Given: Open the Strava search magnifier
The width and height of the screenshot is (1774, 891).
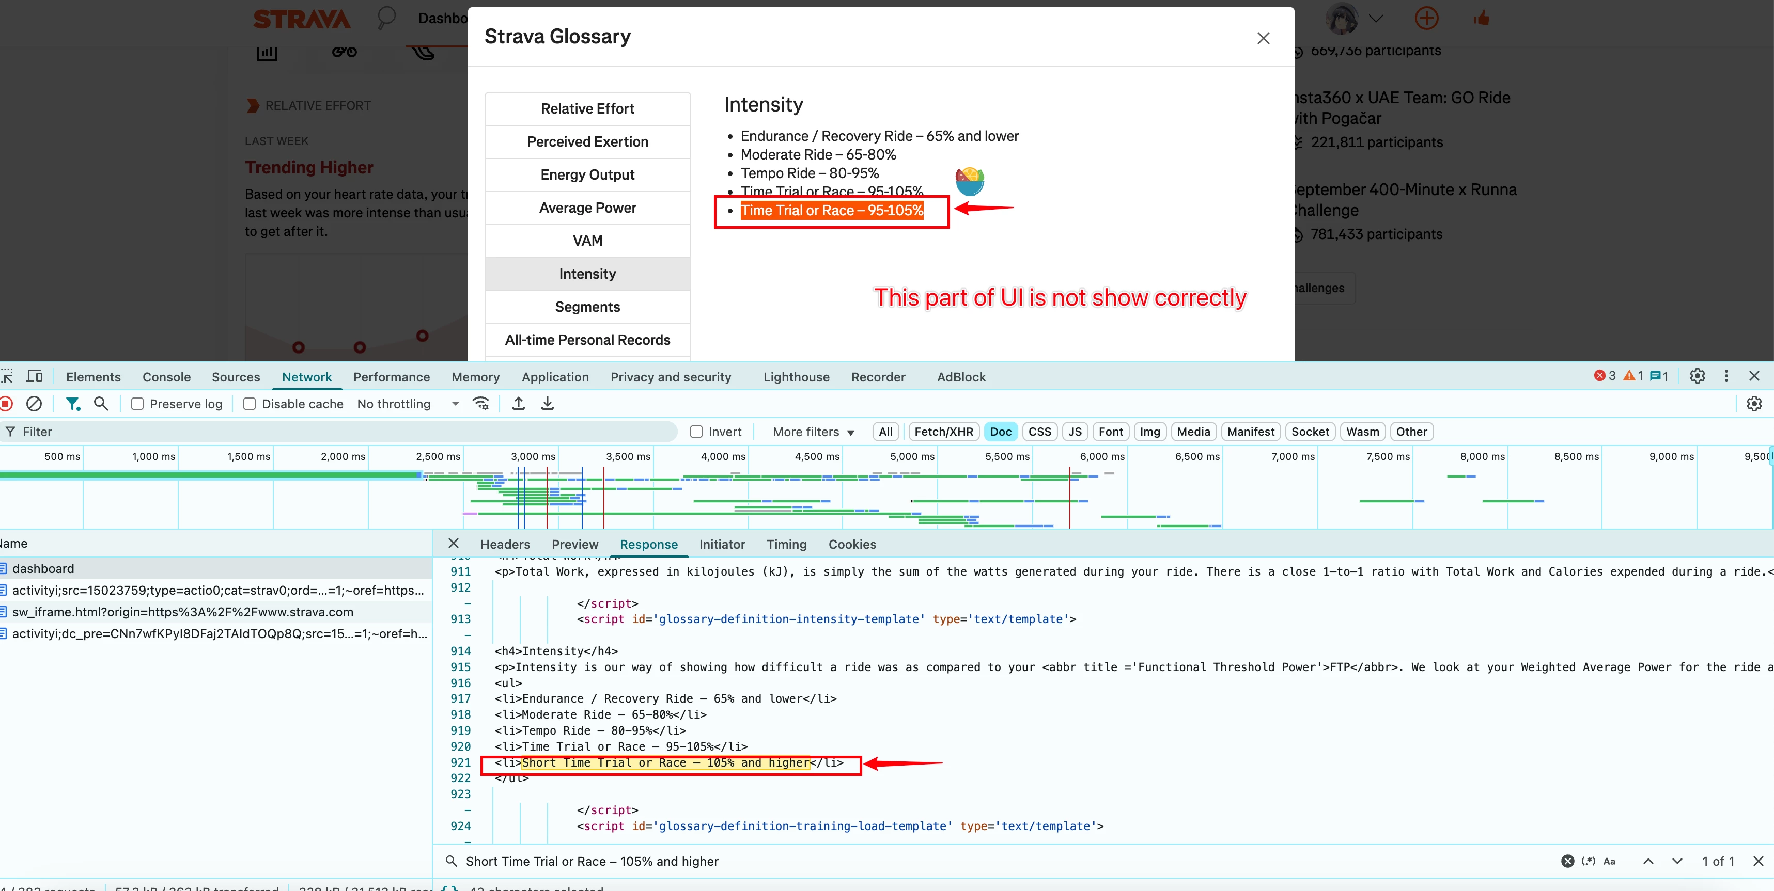Looking at the screenshot, I should coord(386,18).
